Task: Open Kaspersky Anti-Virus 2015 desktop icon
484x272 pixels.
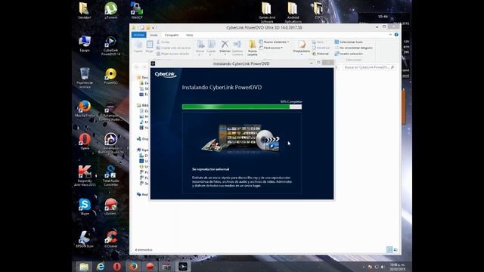Action: pos(85,175)
